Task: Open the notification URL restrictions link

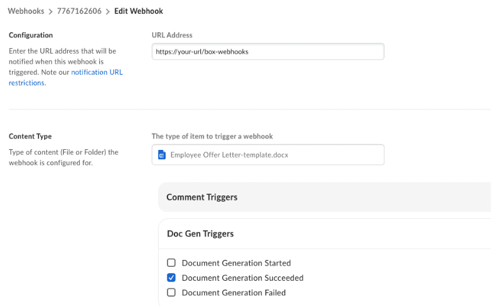Action: 66,77
